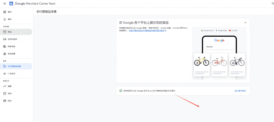
Task: Click the Google Merchant Center Next title text
Action: [35, 3]
